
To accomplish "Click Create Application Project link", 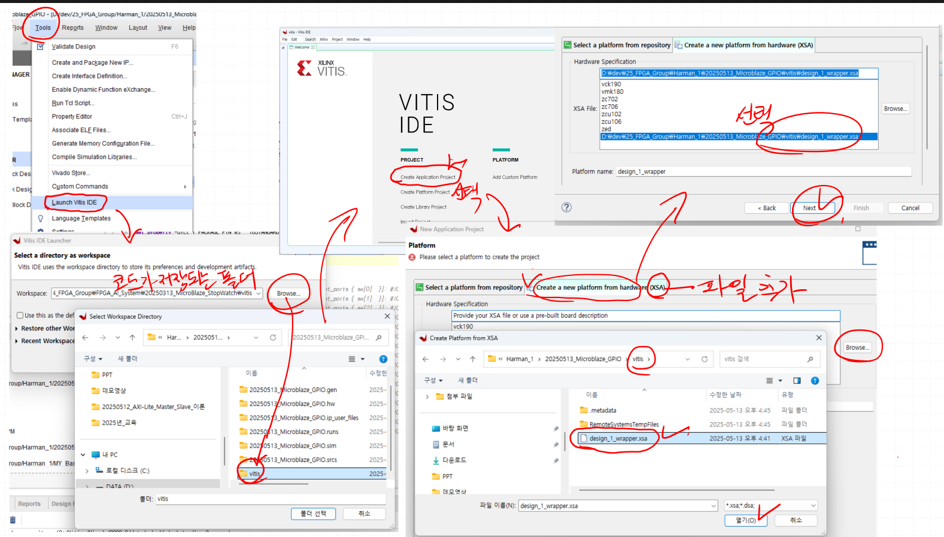I will tap(427, 177).
